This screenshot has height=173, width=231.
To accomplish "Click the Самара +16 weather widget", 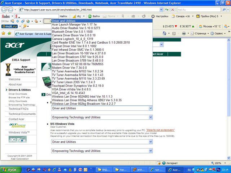I will click(x=180, y=16).
